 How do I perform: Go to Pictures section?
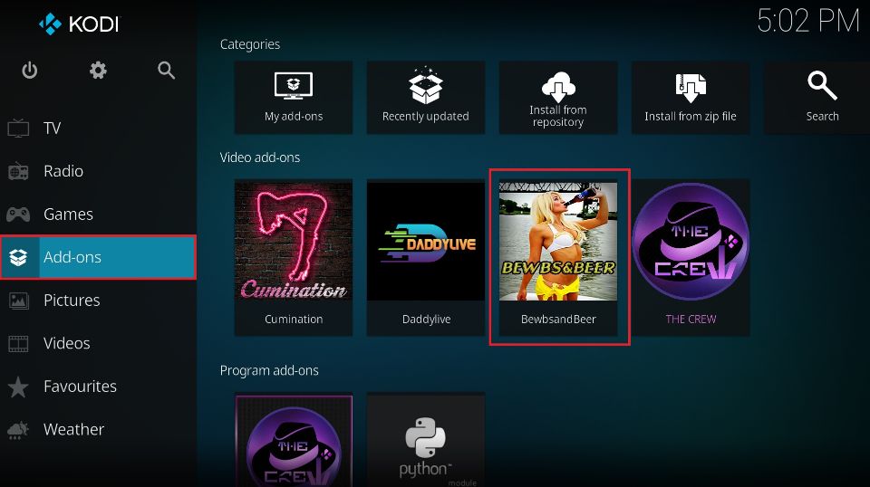pyautogui.click(x=98, y=301)
